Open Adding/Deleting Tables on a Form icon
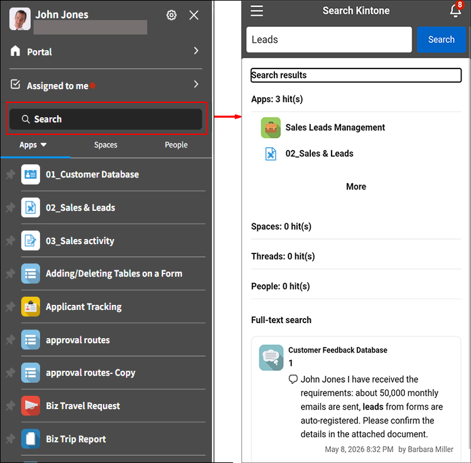This screenshot has height=463, width=471. click(x=31, y=274)
